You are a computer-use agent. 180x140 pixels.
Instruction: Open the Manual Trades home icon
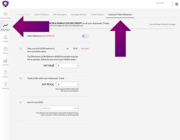5,14
